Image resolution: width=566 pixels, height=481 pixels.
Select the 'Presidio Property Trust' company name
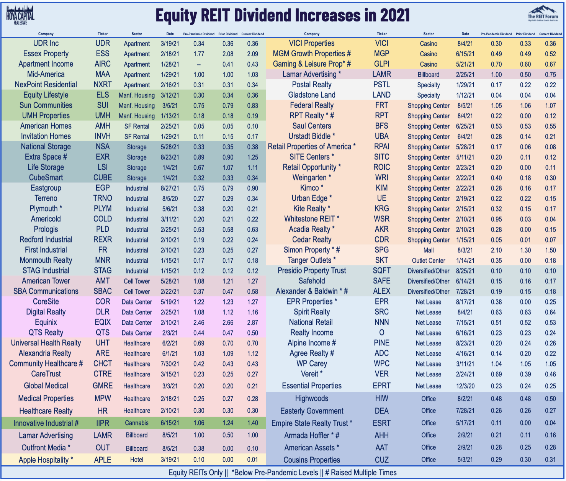tap(312, 271)
